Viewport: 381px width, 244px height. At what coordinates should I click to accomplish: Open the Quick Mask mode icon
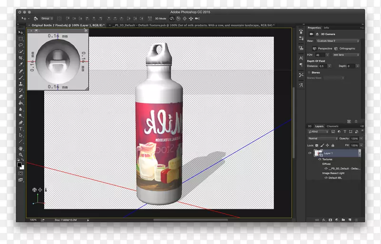click(21, 173)
